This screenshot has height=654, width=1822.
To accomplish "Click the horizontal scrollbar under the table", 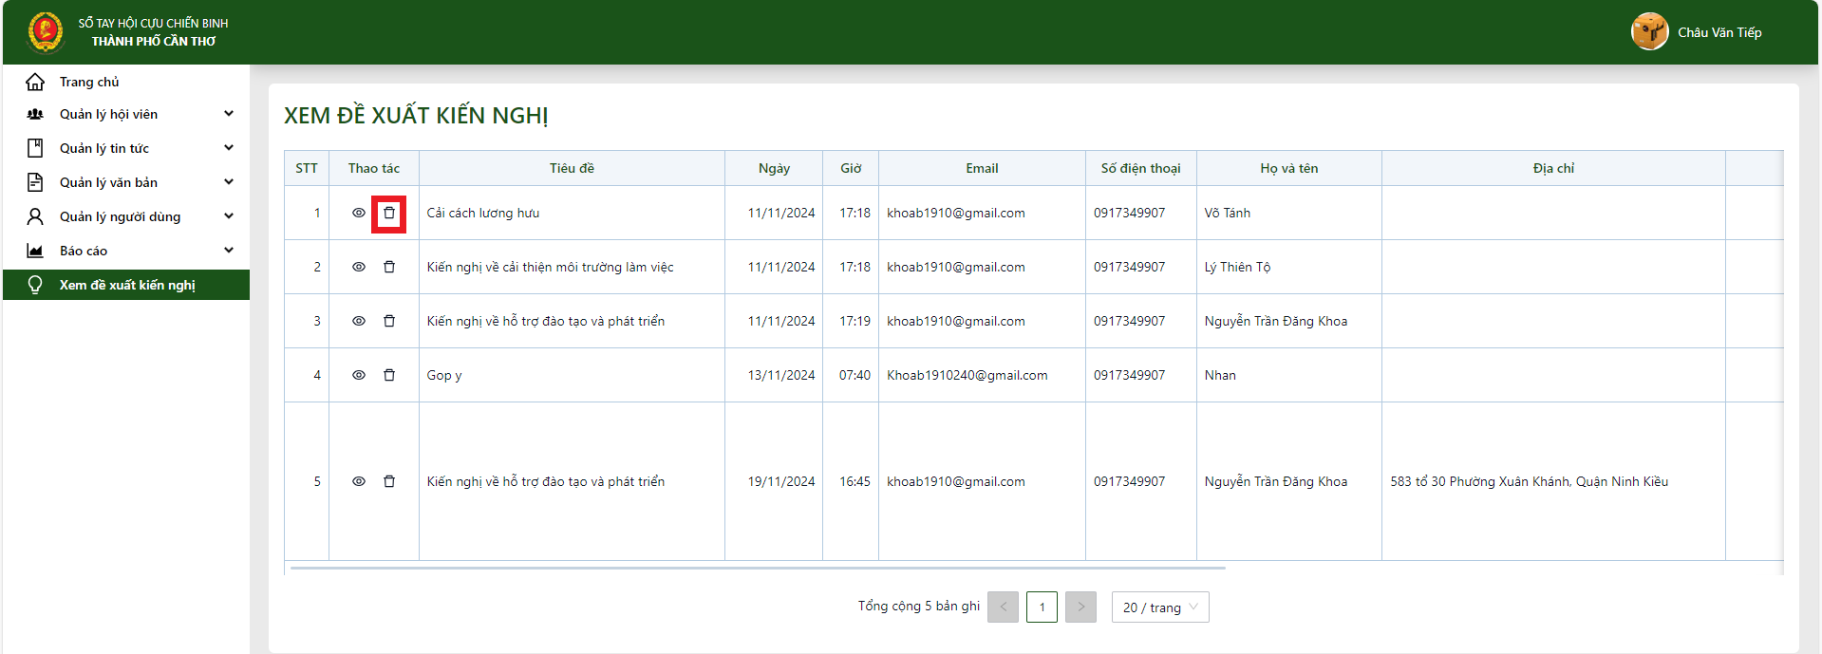I will click(x=758, y=568).
